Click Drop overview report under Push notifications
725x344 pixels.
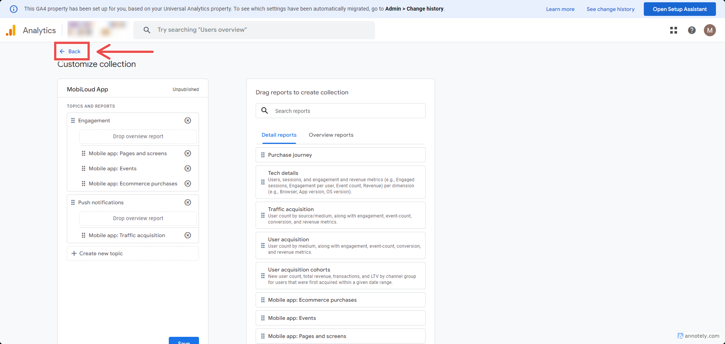pos(138,219)
